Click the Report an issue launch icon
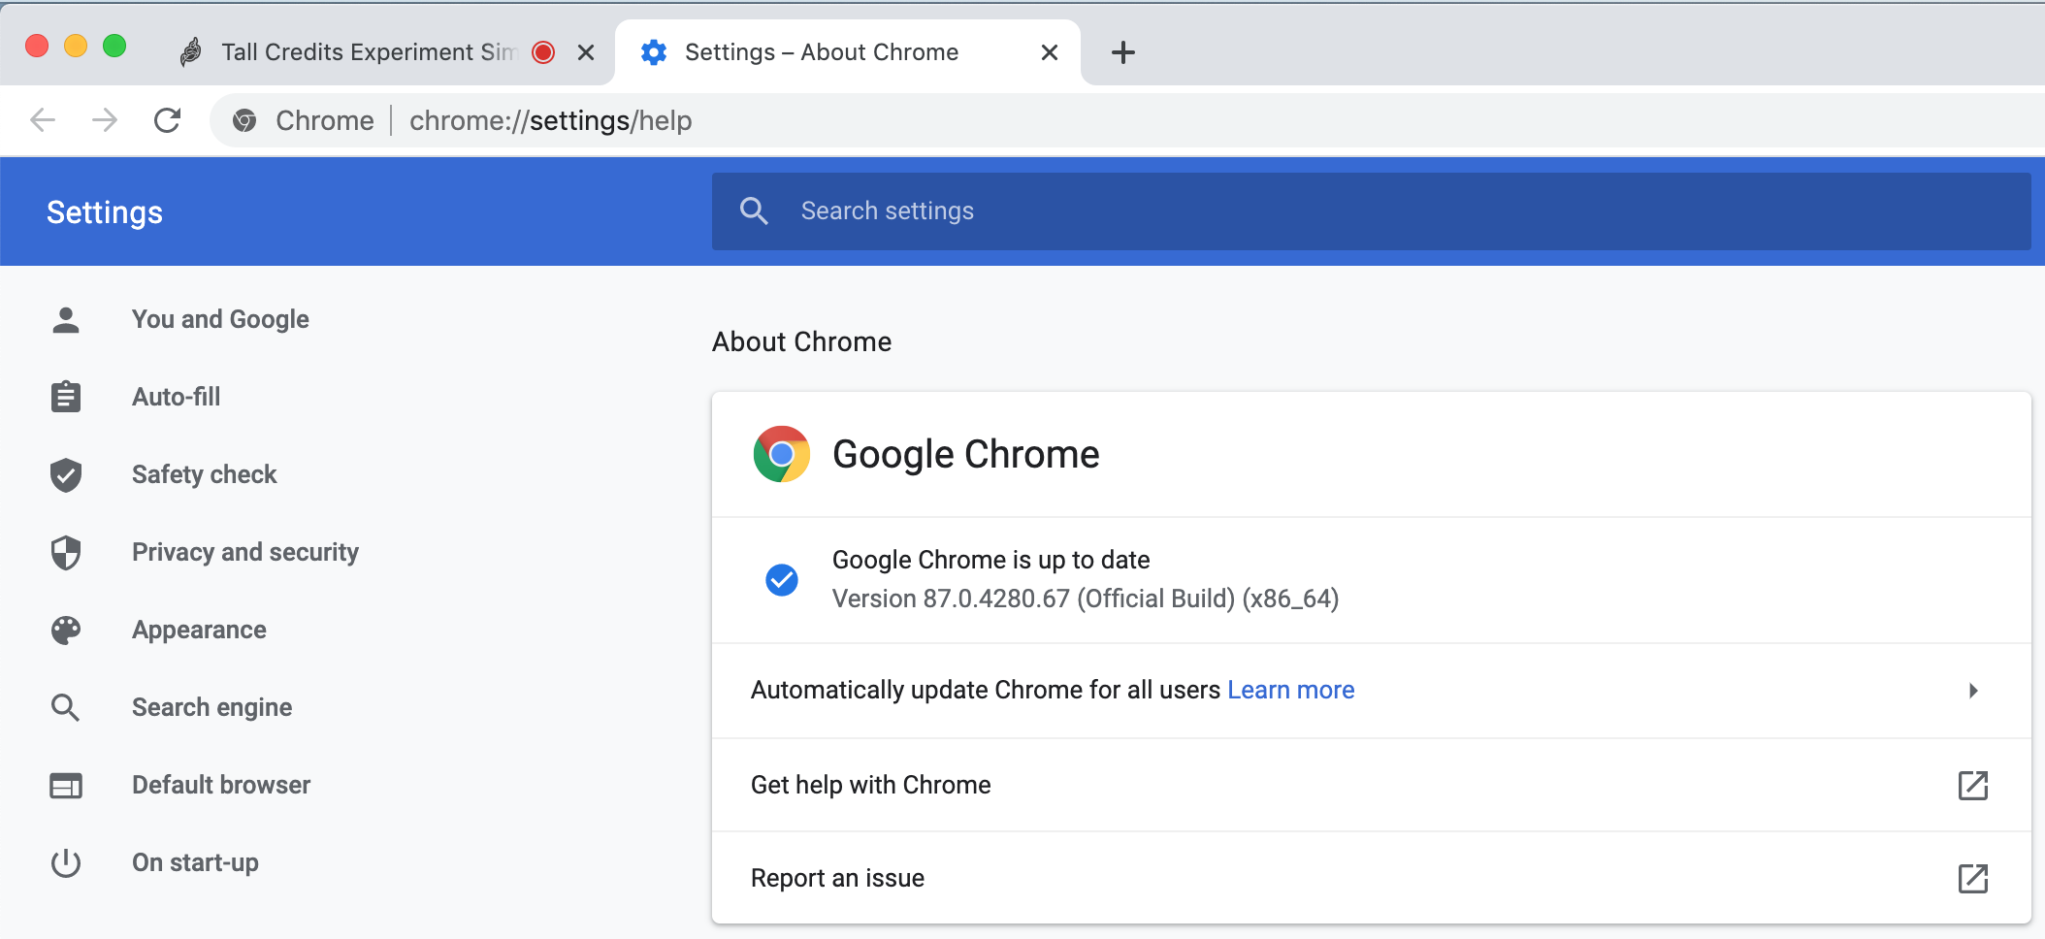This screenshot has height=939, width=2045. coord(1973,878)
